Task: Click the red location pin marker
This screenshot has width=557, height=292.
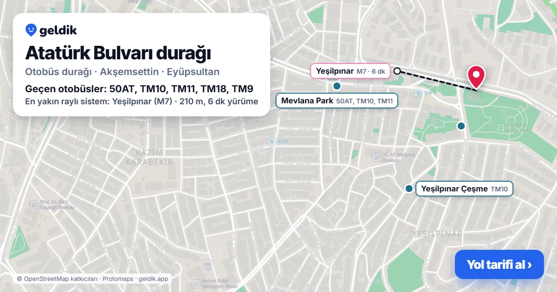Action: point(476,77)
